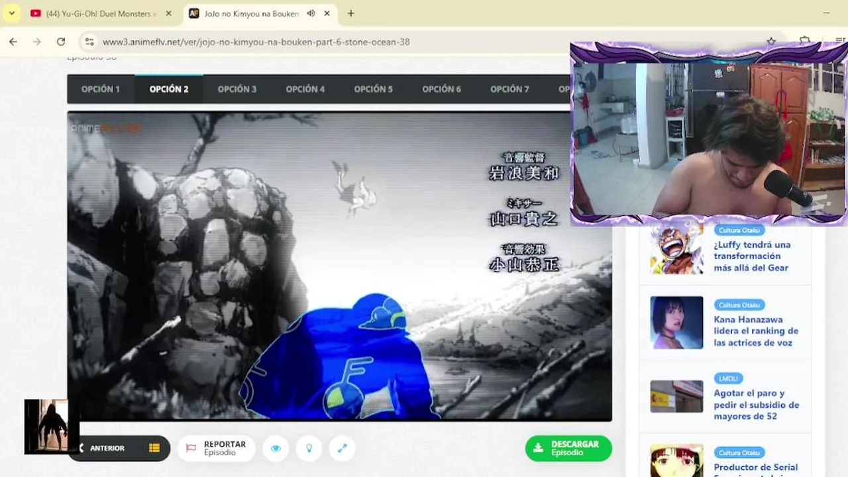
Task: Select OPCIÓN 1 video server
Action: tap(101, 89)
